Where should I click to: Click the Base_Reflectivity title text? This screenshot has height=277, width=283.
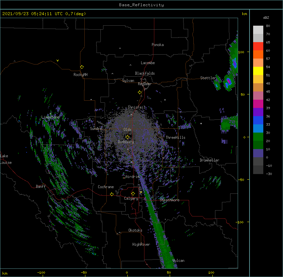click(141, 5)
